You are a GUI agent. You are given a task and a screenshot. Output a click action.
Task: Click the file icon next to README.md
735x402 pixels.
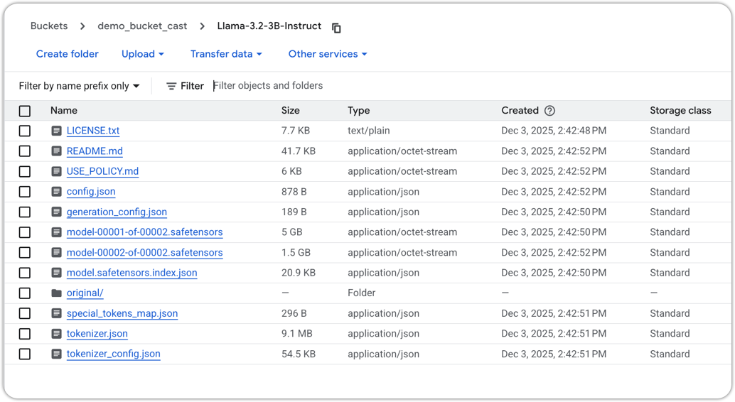pos(57,151)
